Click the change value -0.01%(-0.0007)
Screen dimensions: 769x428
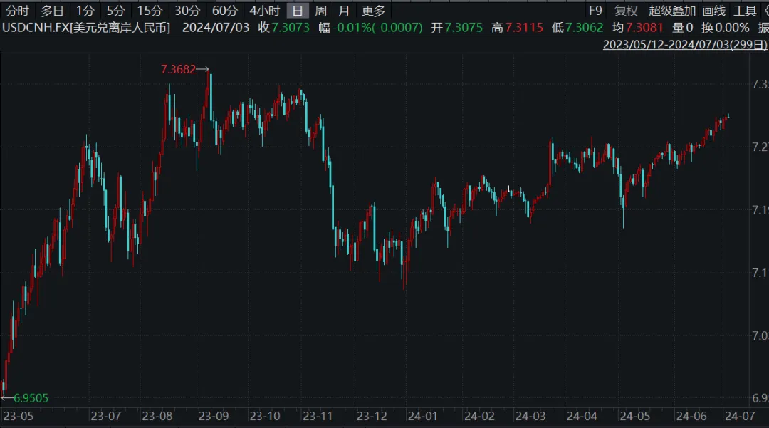[377, 28]
